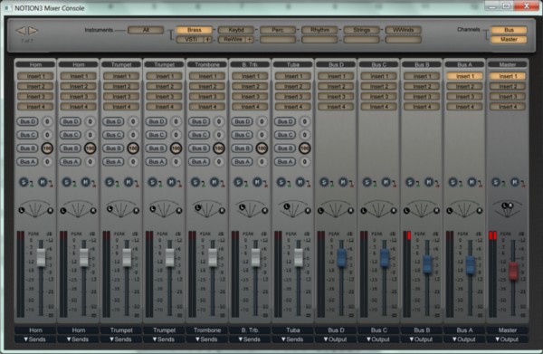Toggle the Bus channels filter button
This screenshot has width=543, height=354.
click(x=509, y=30)
